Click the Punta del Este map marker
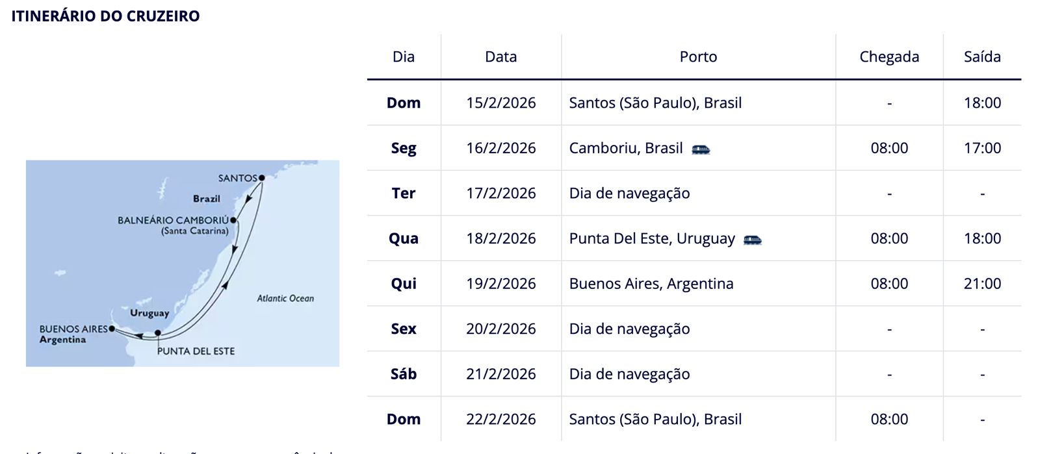1040x454 pixels. coord(158,333)
